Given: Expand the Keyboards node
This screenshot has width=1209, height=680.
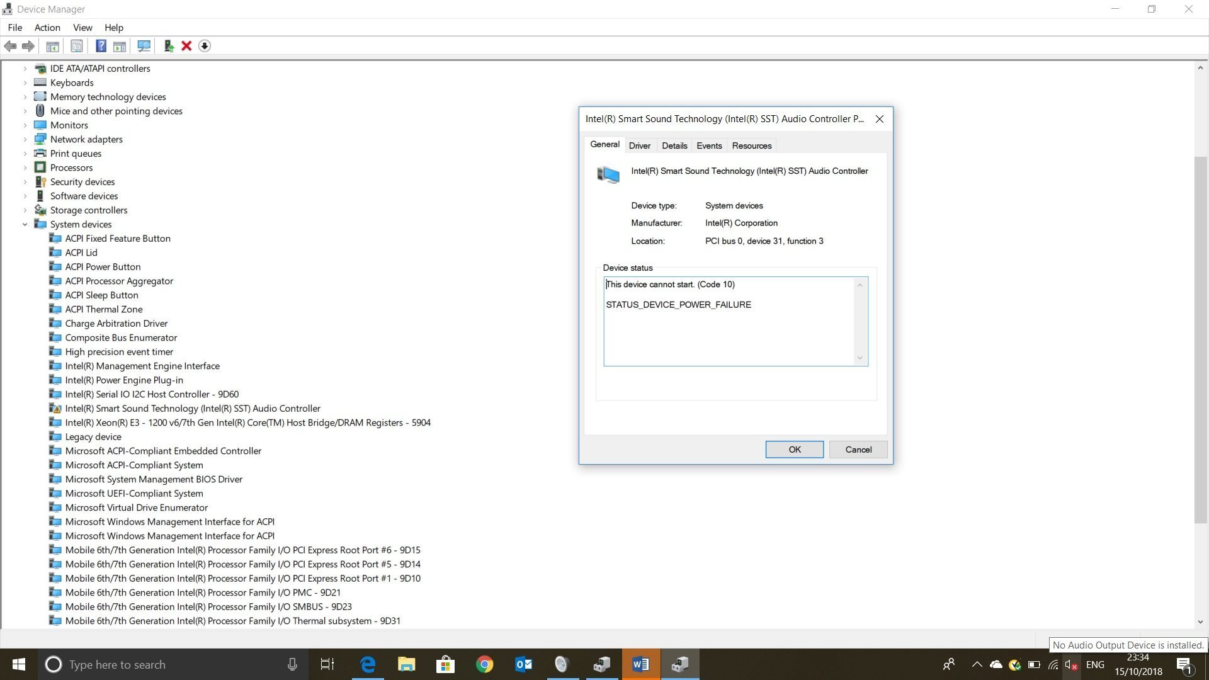Looking at the screenshot, I should (x=25, y=82).
